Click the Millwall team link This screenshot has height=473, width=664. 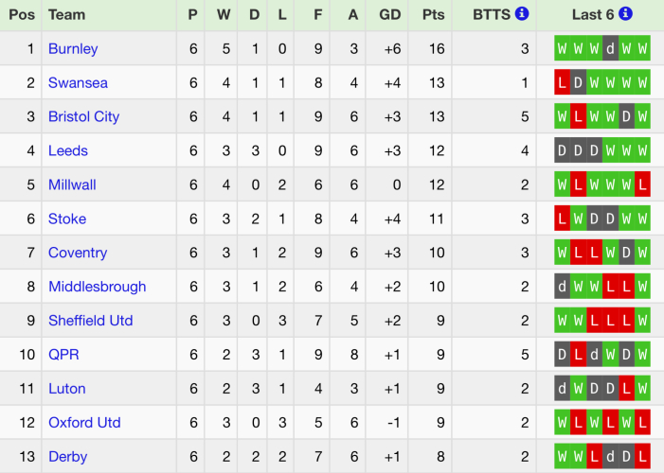[72, 184]
